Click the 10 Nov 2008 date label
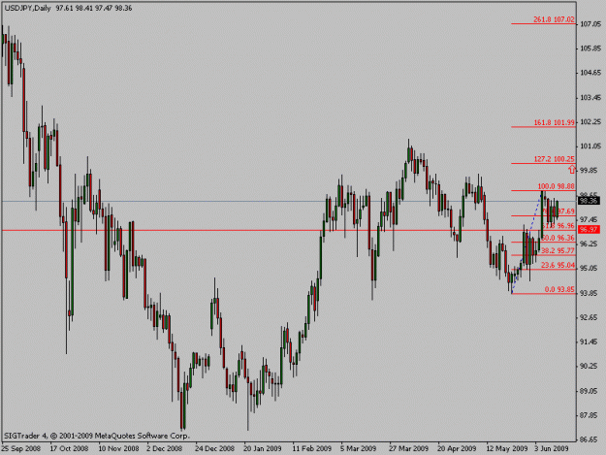The width and height of the screenshot is (606, 455). tap(118, 448)
